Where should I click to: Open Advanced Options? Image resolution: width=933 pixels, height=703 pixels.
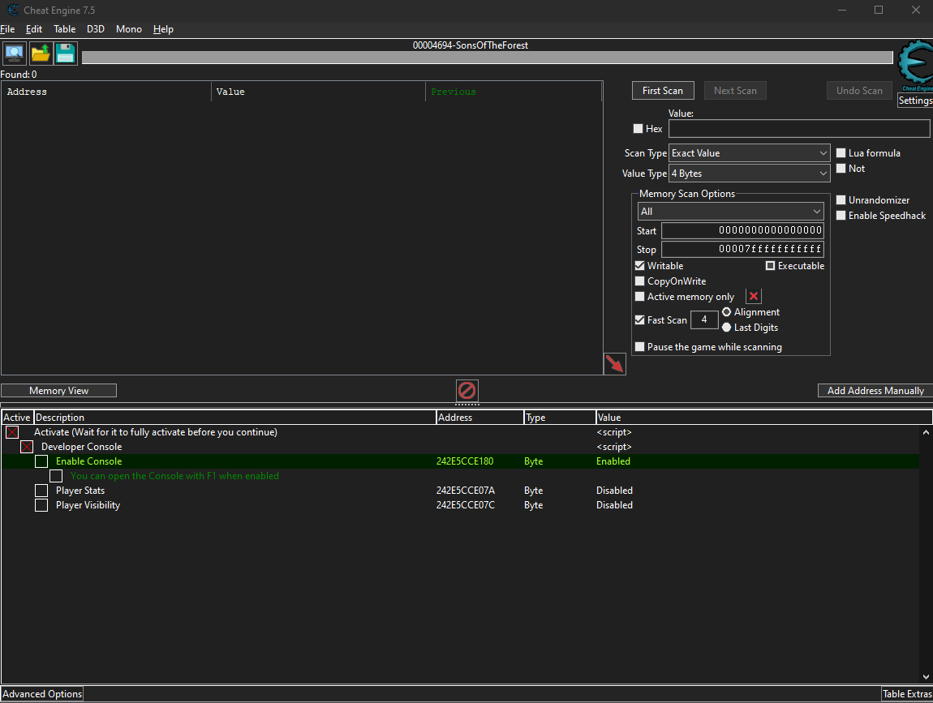point(42,694)
